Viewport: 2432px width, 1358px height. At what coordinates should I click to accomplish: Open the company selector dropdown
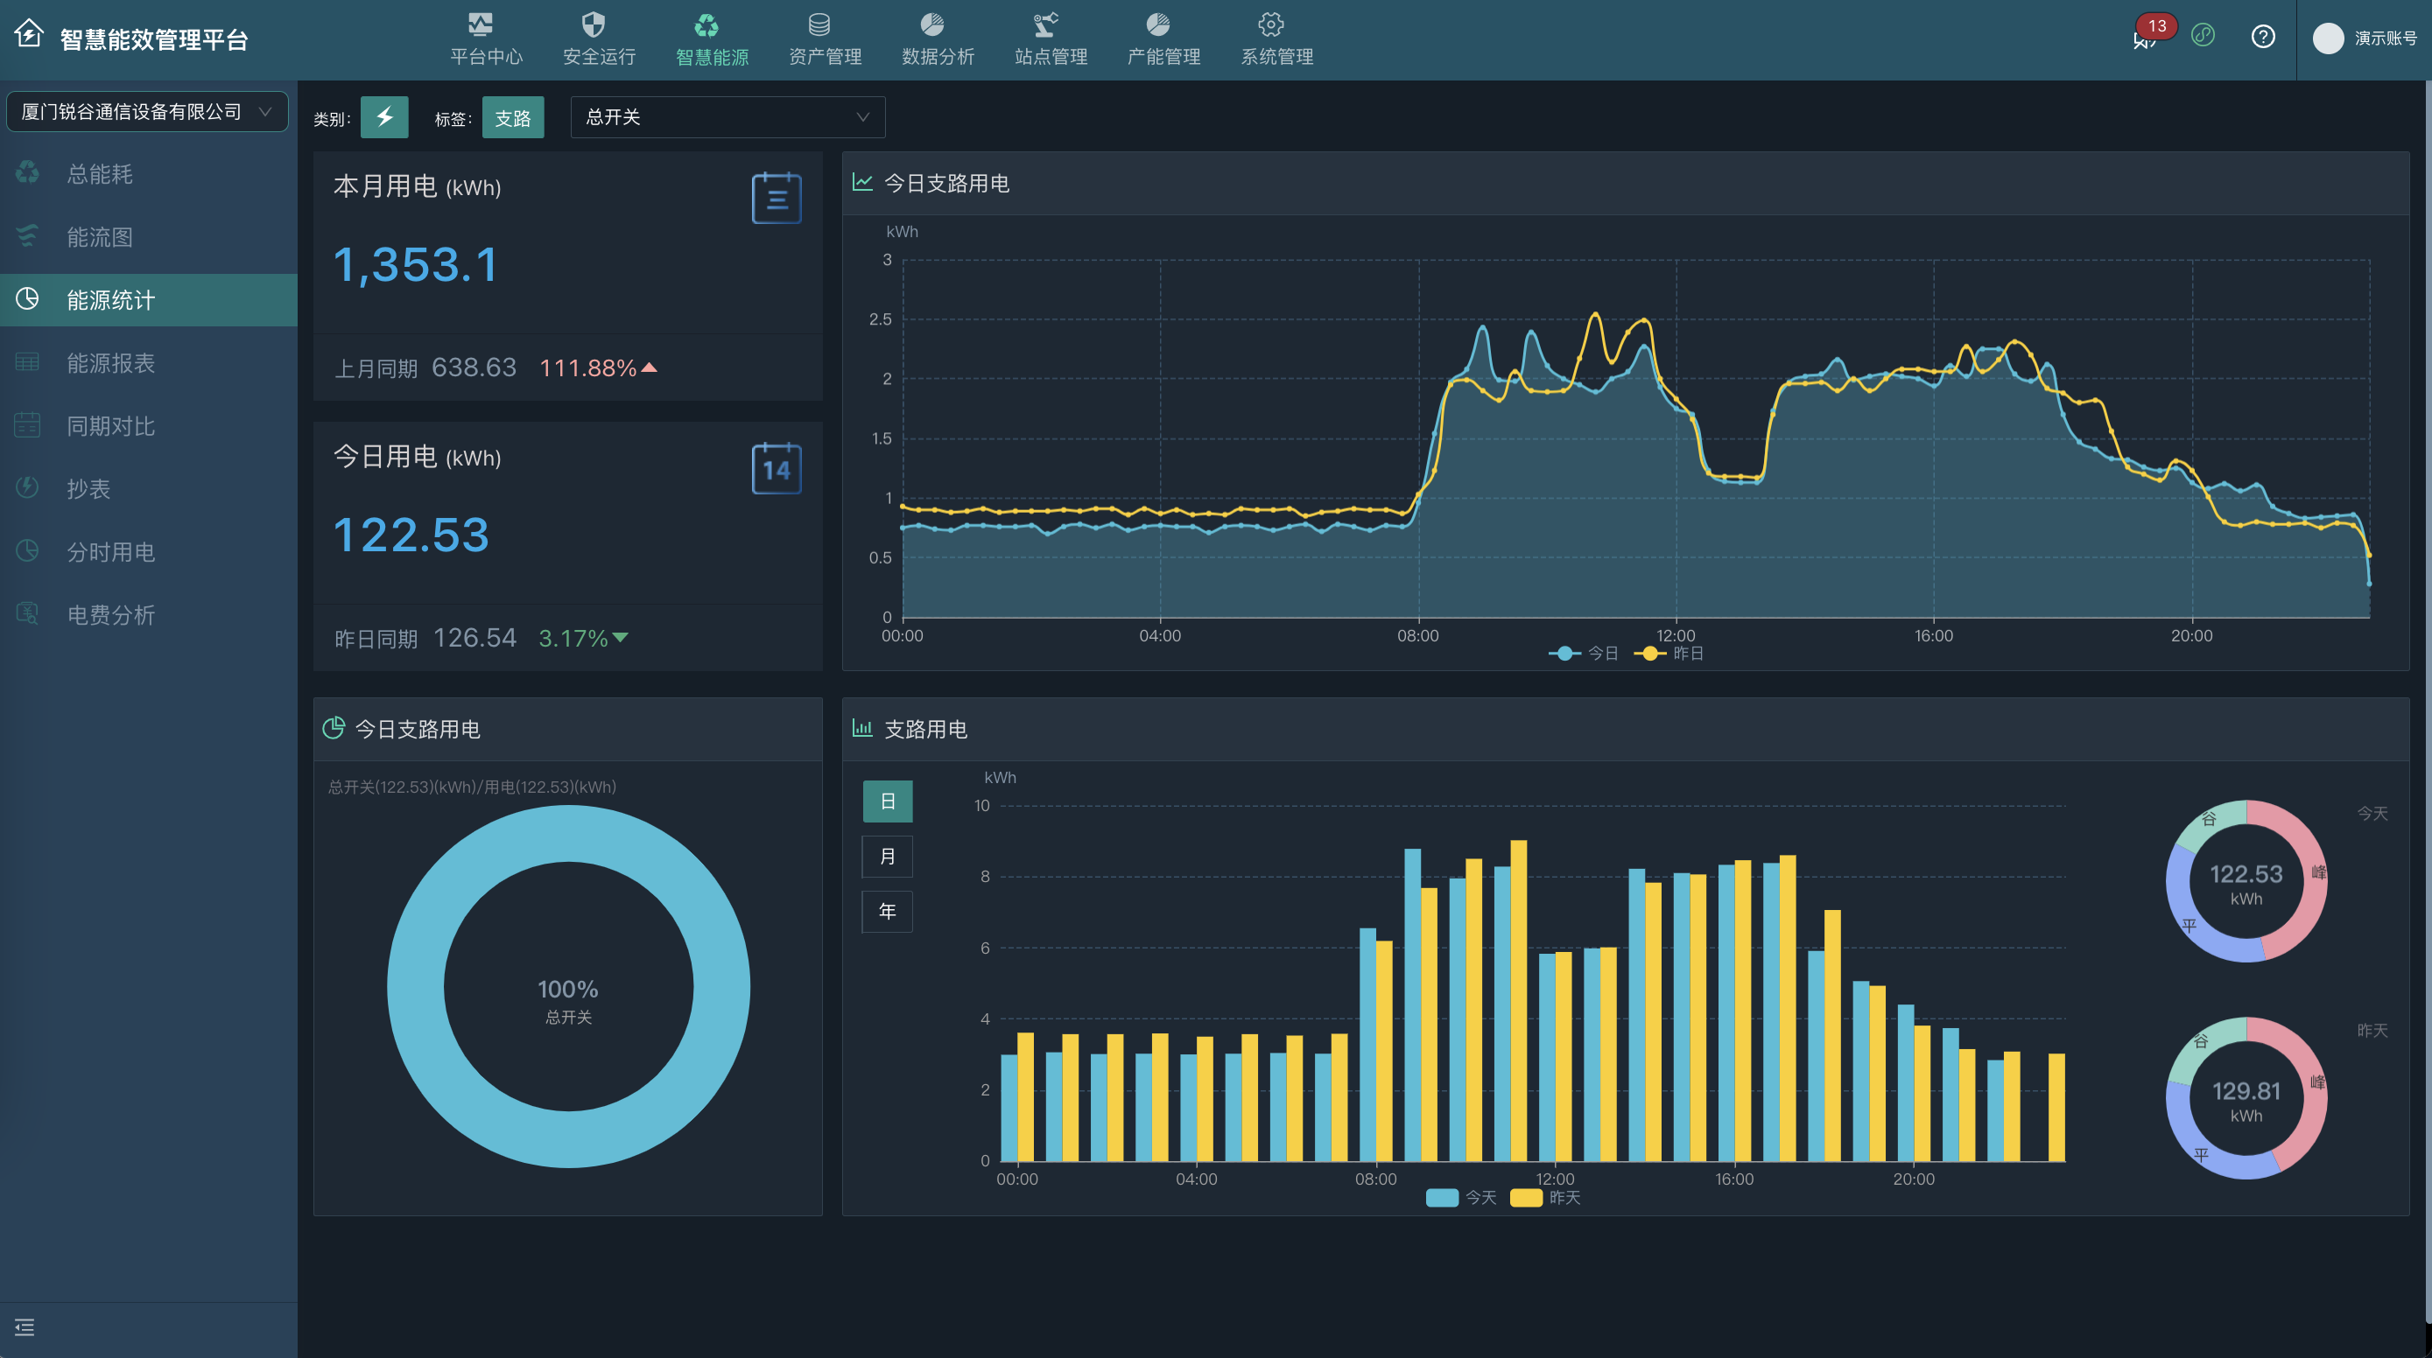click(x=147, y=111)
